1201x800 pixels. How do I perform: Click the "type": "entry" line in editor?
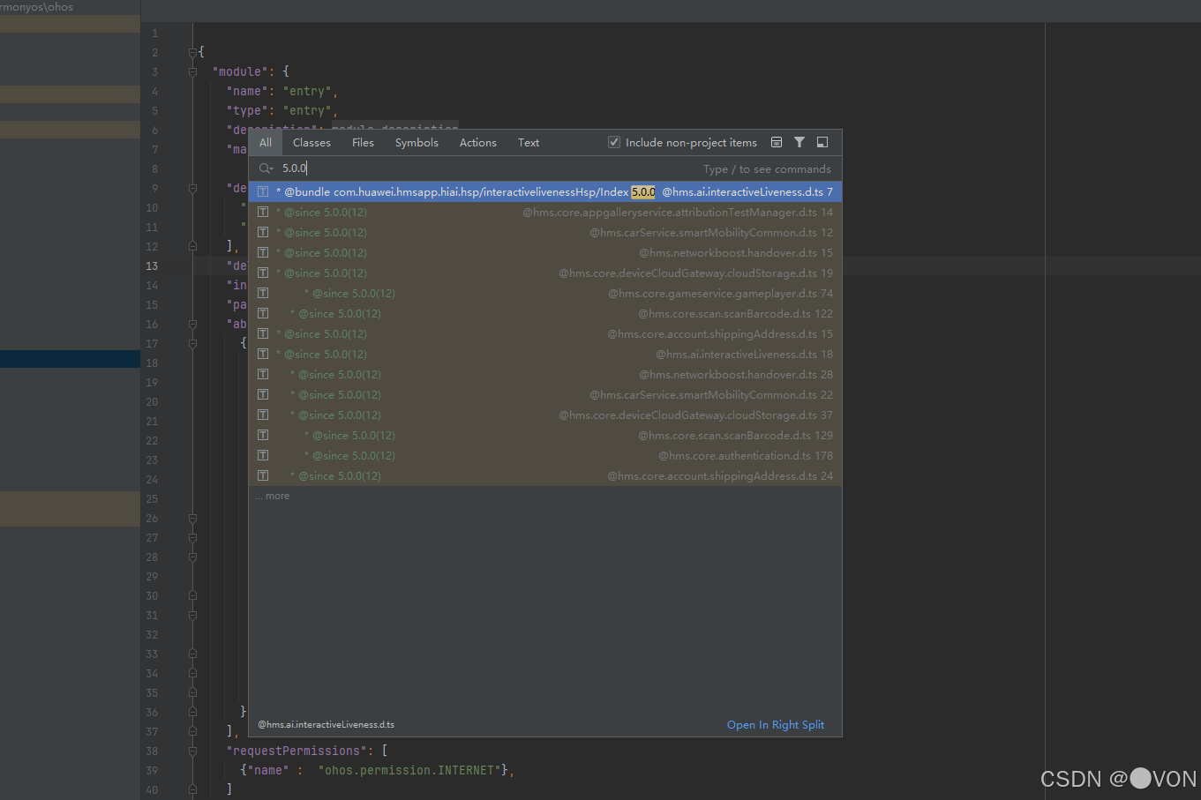click(x=281, y=111)
